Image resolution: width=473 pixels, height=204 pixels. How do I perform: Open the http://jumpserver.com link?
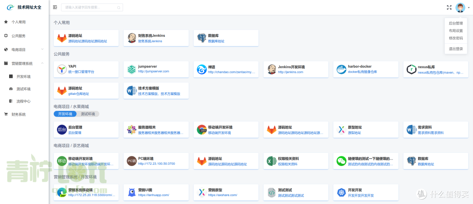pos(154,72)
